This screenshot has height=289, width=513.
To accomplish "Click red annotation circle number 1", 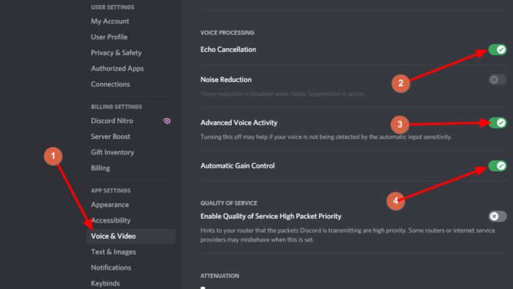I will [x=53, y=156].
